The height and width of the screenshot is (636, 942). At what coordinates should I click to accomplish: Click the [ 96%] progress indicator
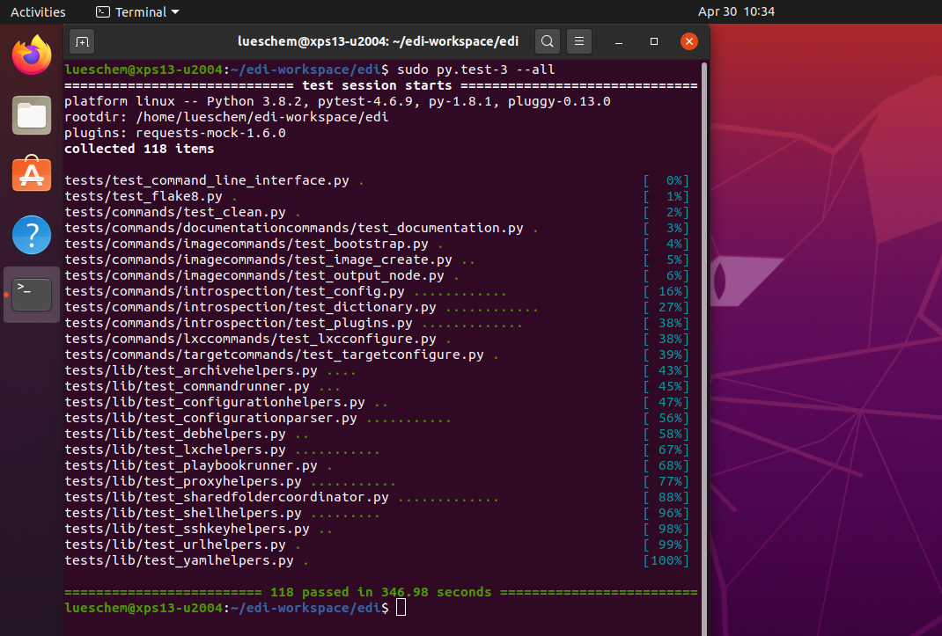(x=666, y=513)
